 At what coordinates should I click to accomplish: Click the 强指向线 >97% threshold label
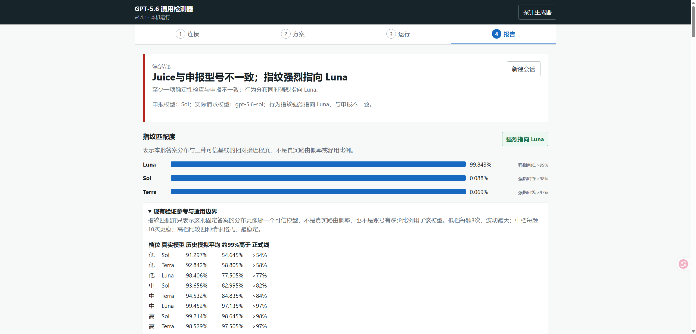pyautogui.click(x=533, y=193)
